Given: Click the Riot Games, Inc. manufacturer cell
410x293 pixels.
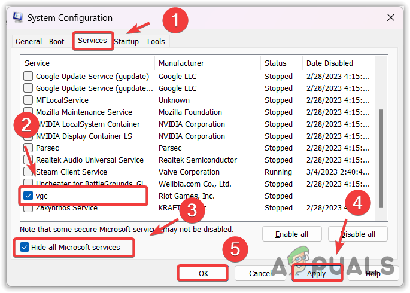Looking at the screenshot, I should [186, 196].
